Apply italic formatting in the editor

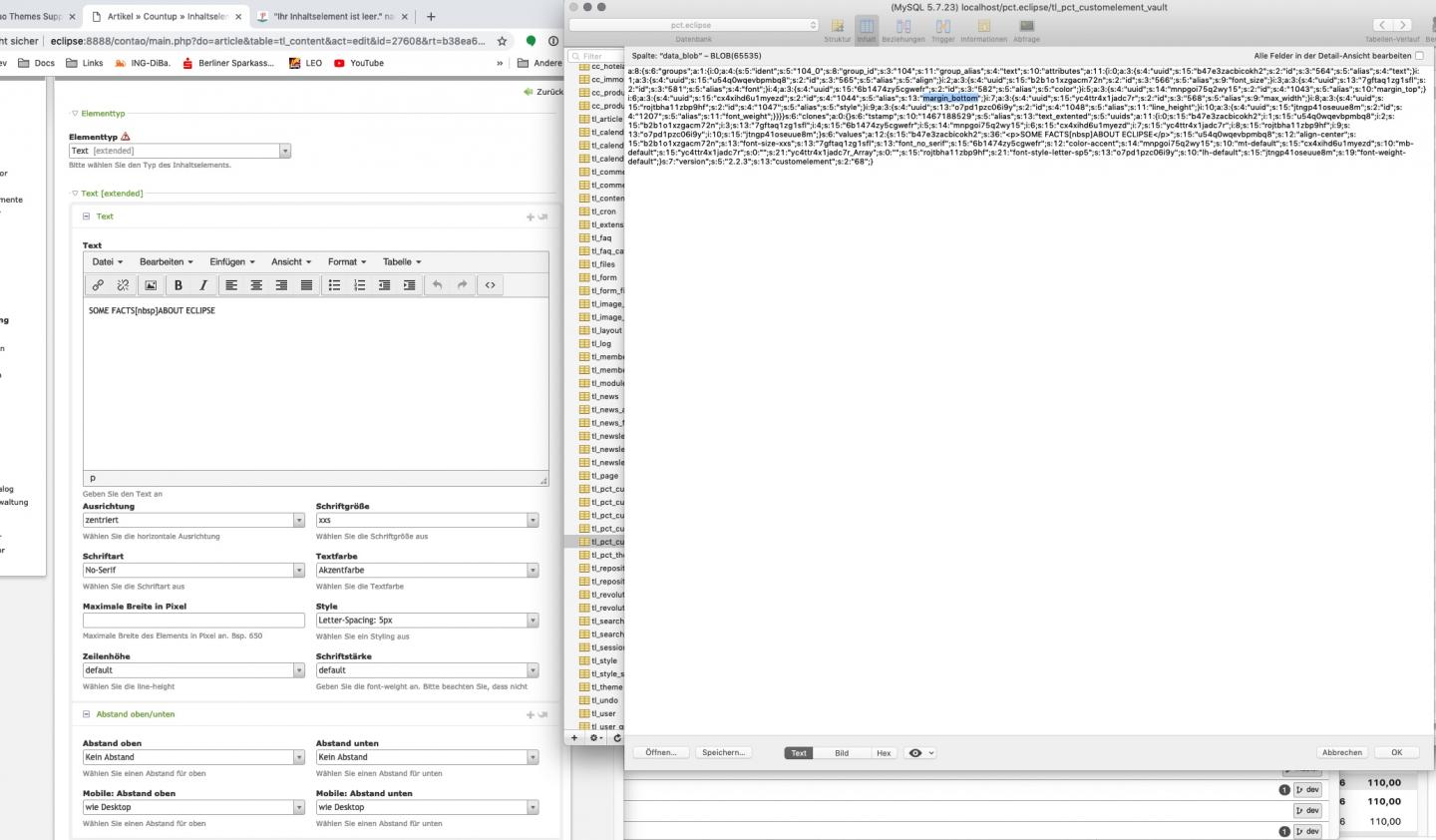[203, 285]
